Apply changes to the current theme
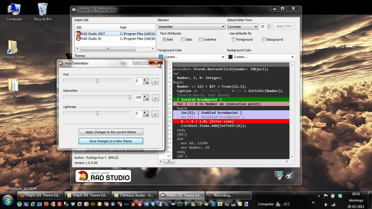Image resolution: width=372 pixels, height=209 pixels. tap(111, 132)
